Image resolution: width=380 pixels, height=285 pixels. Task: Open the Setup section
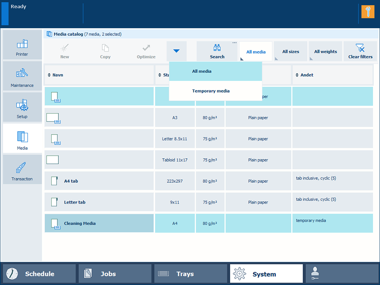(22, 107)
